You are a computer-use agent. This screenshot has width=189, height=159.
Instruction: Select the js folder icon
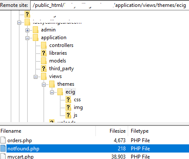coord(68,115)
